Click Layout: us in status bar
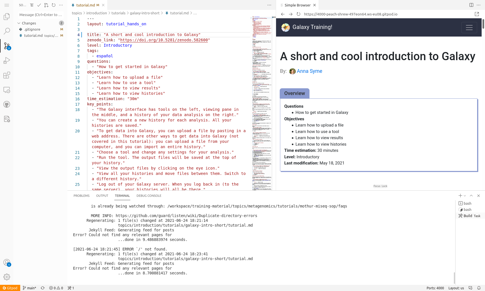 pyautogui.click(x=456, y=288)
